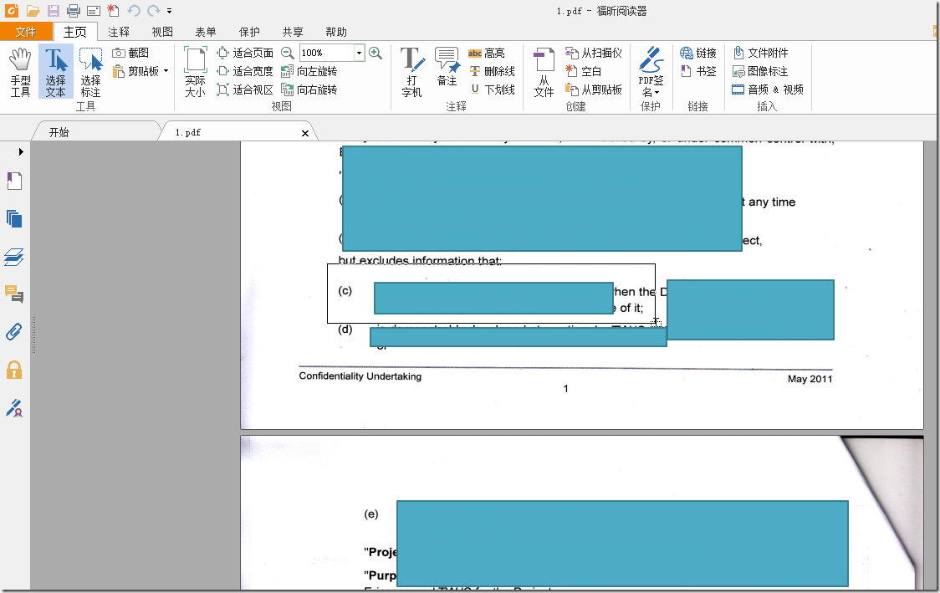
Task: Switch to the Help (帮助) ribbon tab
Action: tap(336, 32)
